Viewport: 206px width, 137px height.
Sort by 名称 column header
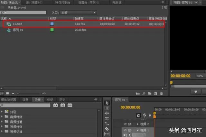point(4,19)
